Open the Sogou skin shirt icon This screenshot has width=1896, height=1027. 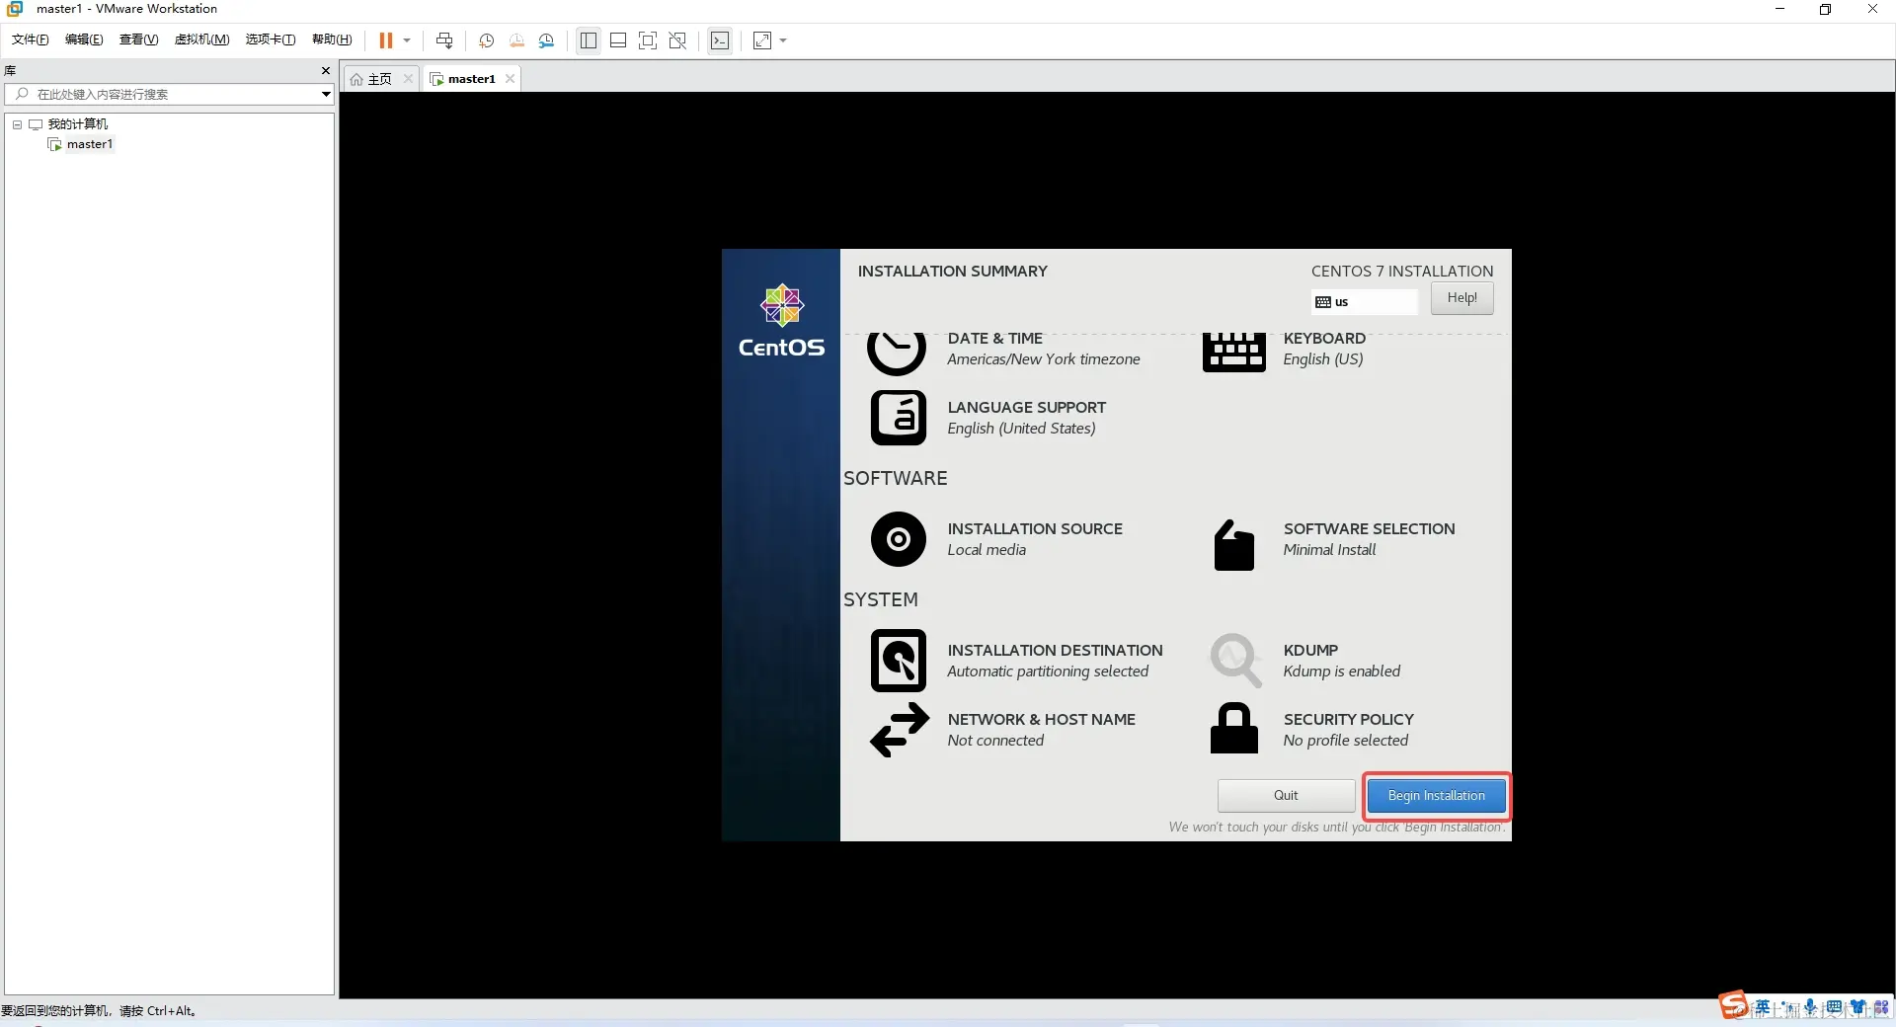click(1858, 1008)
